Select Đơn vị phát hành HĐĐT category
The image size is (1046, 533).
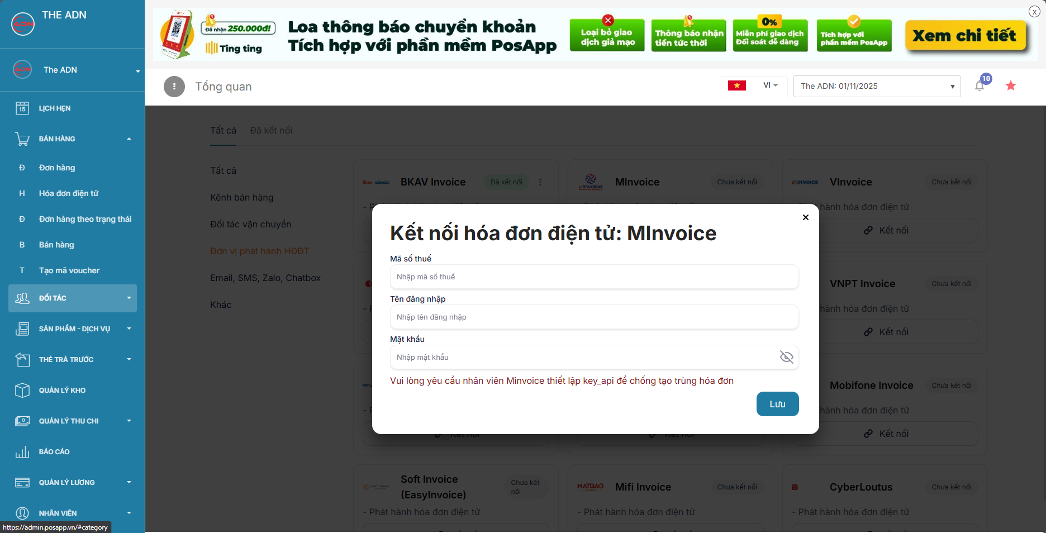260,251
